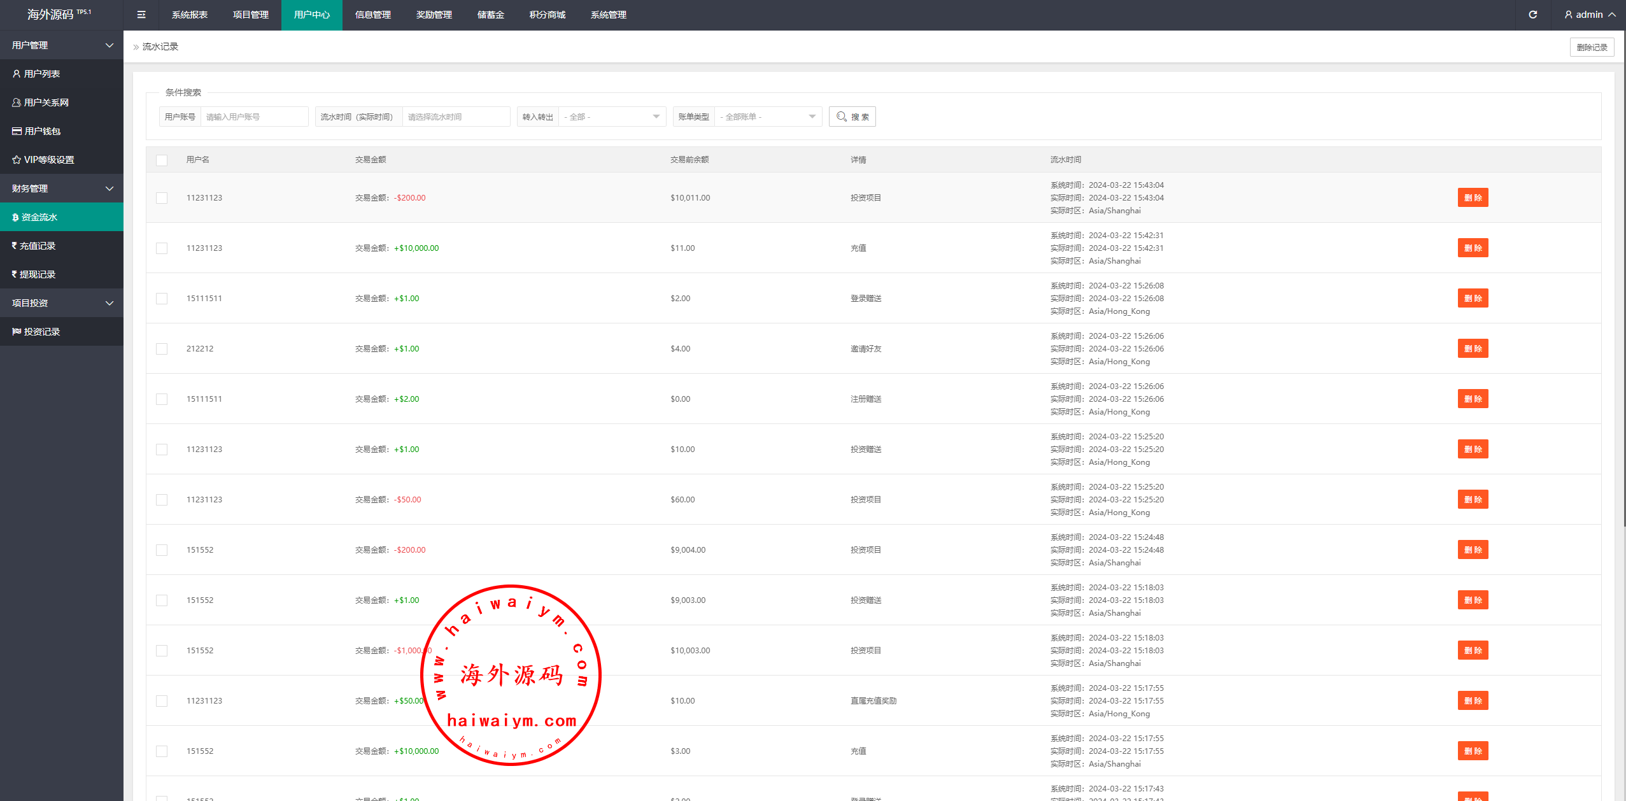This screenshot has width=1626, height=801.
Task: Delete the -$200.00 record of 11231123
Action: [x=1472, y=197]
